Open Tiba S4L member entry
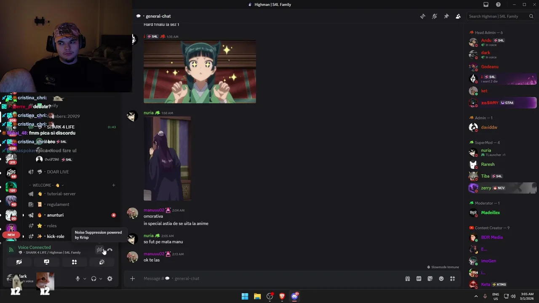Screen dimensions: 539x303 [x=502, y=176]
